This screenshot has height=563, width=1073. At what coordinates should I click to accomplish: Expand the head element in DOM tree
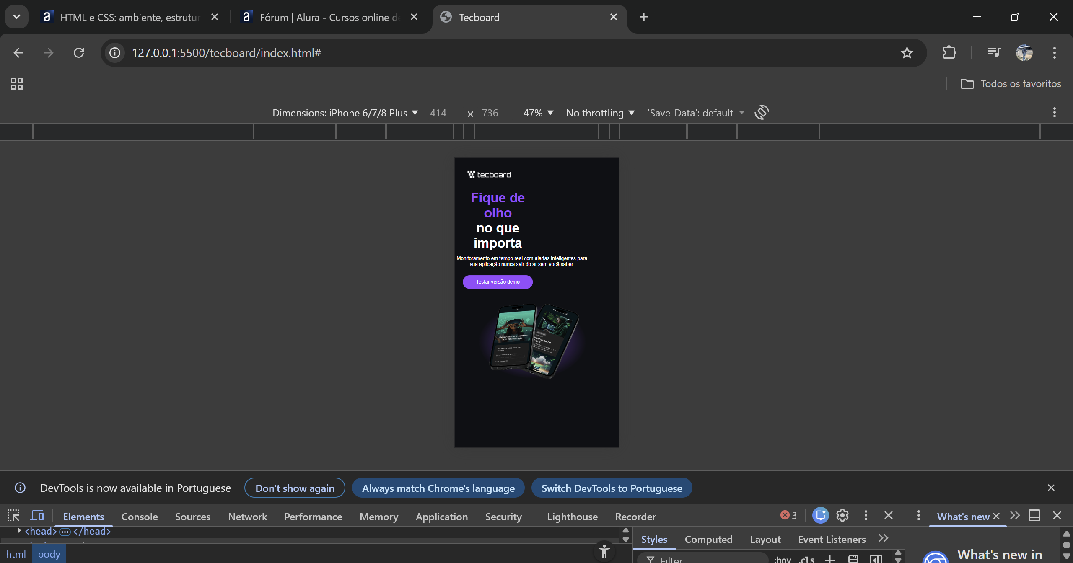coord(19,531)
